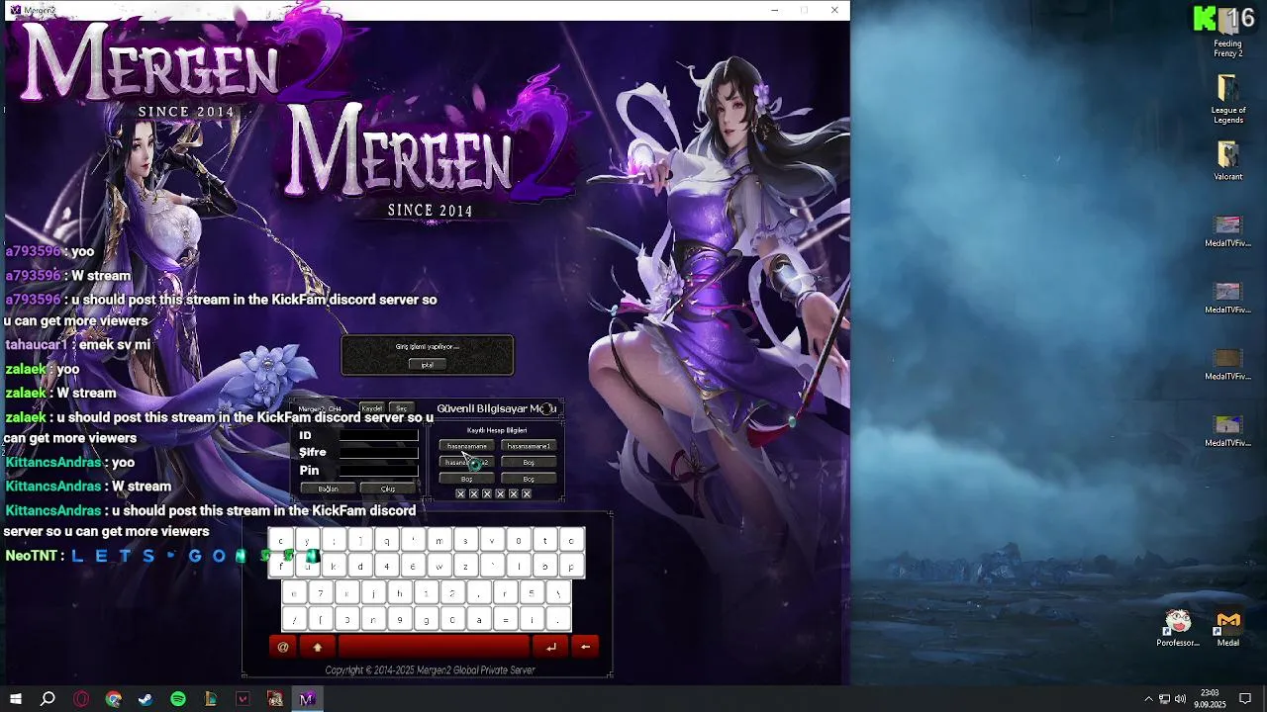Open Windows notification center icon
This screenshot has width=1267, height=712.
pos(1246,699)
